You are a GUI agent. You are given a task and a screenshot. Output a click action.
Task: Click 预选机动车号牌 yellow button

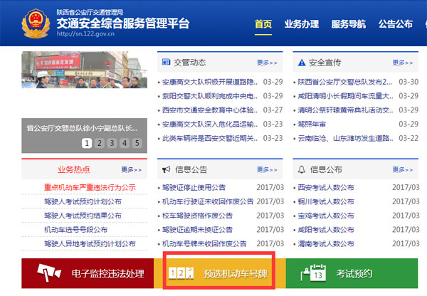[220, 273]
